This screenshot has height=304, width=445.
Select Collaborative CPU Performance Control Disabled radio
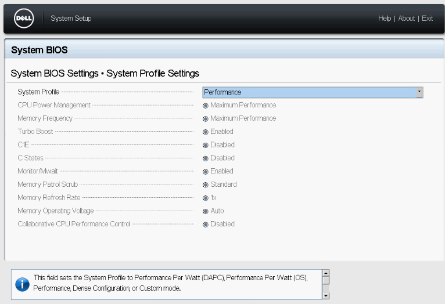coord(206,225)
